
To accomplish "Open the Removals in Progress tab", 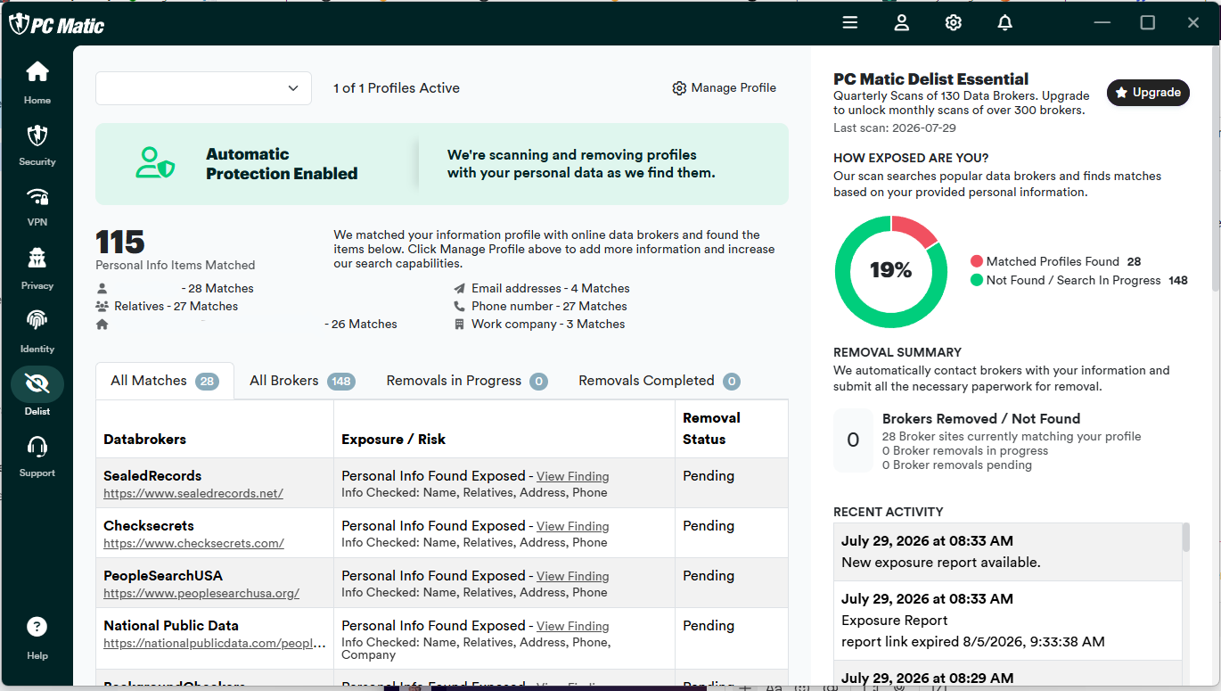I will (x=467, y=381).
